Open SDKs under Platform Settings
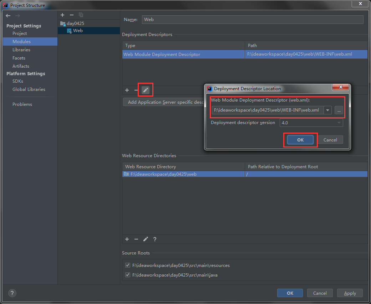This screenshot has height=304, width=371. 18,81
